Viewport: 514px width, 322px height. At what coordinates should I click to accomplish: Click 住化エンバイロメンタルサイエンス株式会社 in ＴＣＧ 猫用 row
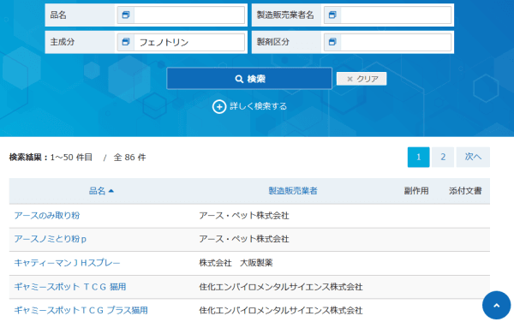281,287
